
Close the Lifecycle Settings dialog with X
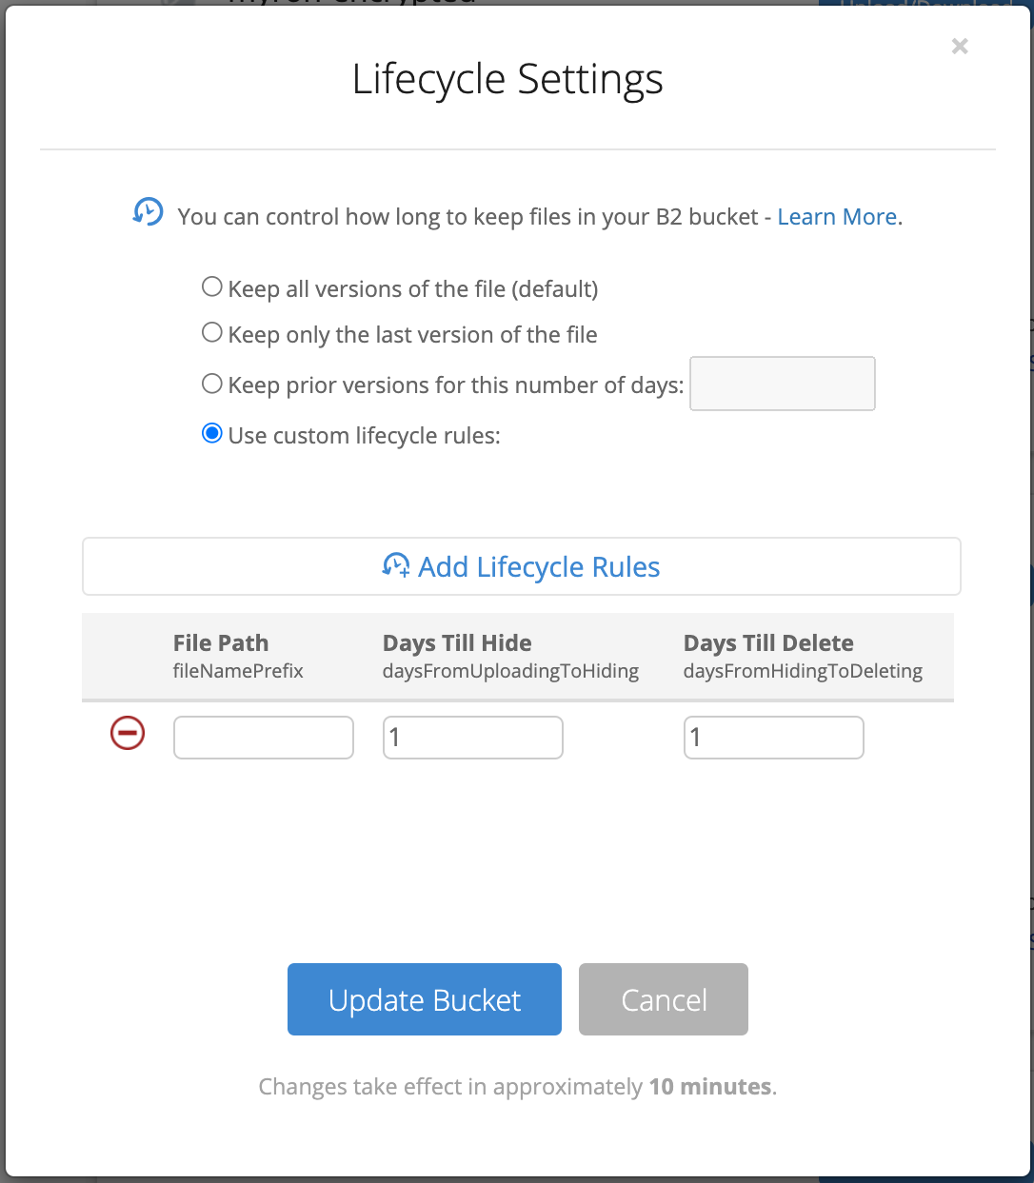pyautogui.click(x=960, y=46)
